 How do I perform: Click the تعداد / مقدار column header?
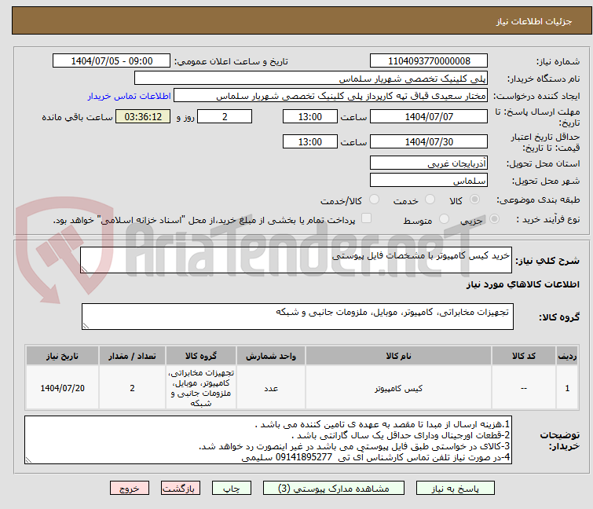click(x=132, y=356)
